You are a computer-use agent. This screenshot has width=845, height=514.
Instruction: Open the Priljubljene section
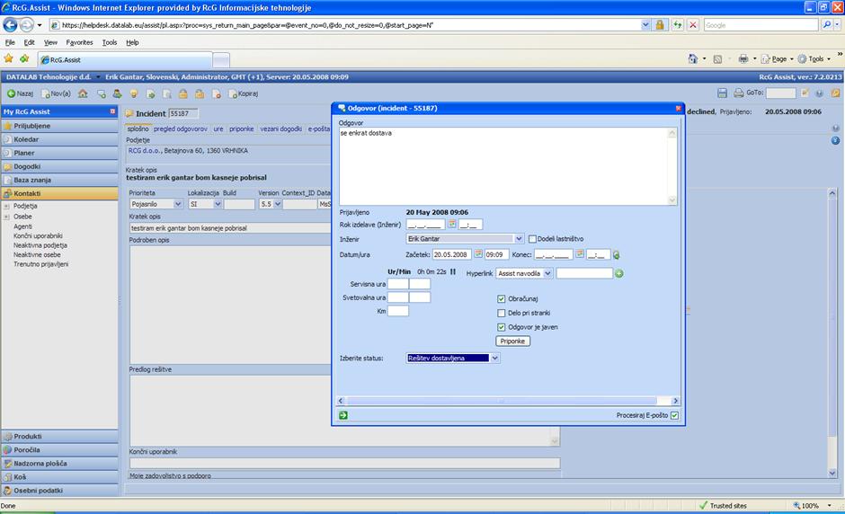pyautogui.click(x=59, y=126)
